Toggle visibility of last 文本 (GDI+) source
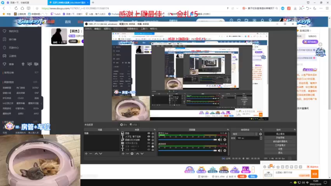Screen dimensions: 331x186 point(149,150)
